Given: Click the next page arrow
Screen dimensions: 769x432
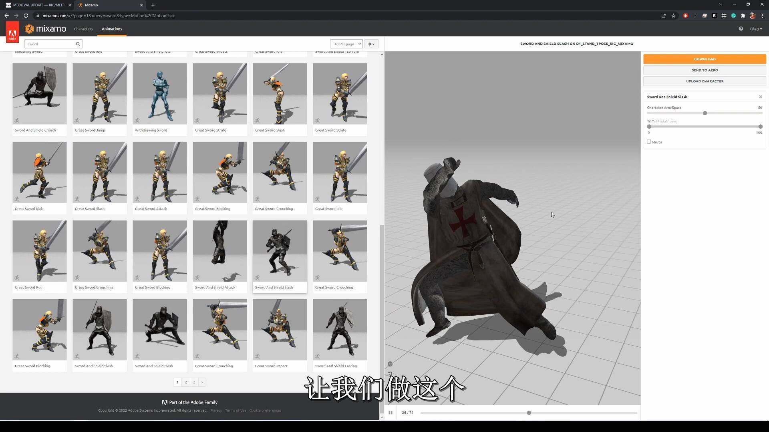Looking at the screenshot, I should (202, 382).
